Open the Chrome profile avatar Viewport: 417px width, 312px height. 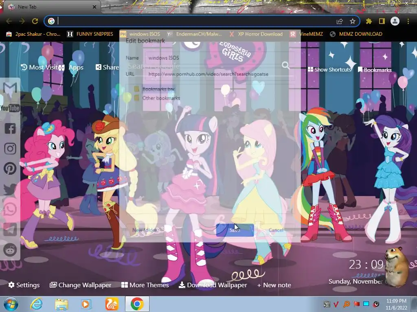pyautogui.click(x=395, y=21)
